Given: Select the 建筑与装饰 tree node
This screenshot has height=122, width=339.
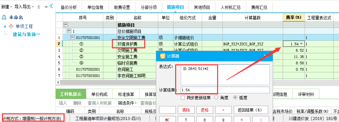Looking at the screenshot, I should point(26,34).
